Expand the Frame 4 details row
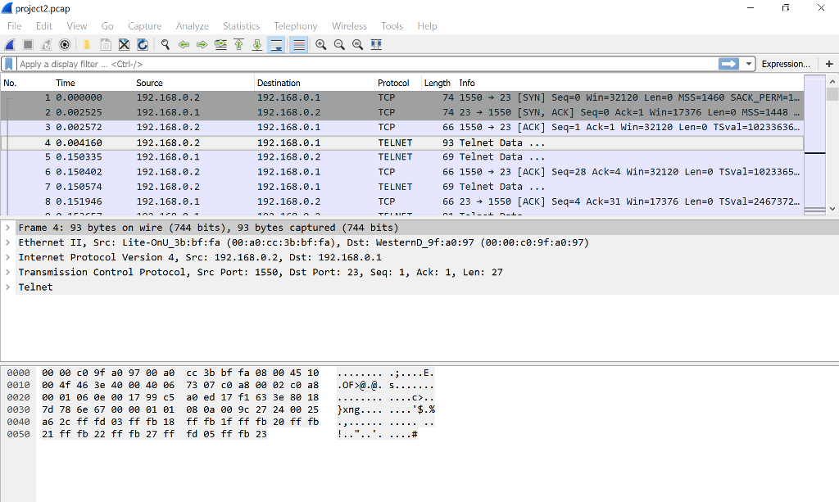The image size is (839, 502). click(x=8, y=228)
